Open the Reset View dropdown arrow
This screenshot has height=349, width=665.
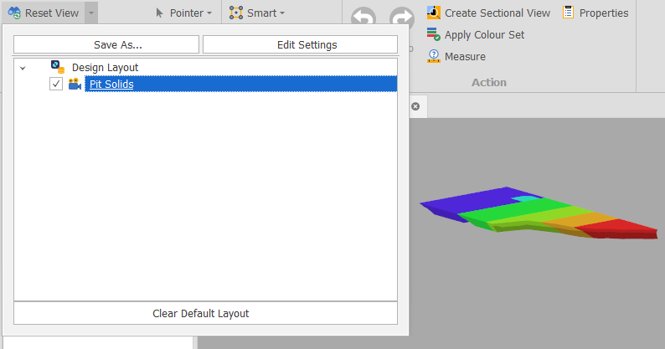[91, 13]
